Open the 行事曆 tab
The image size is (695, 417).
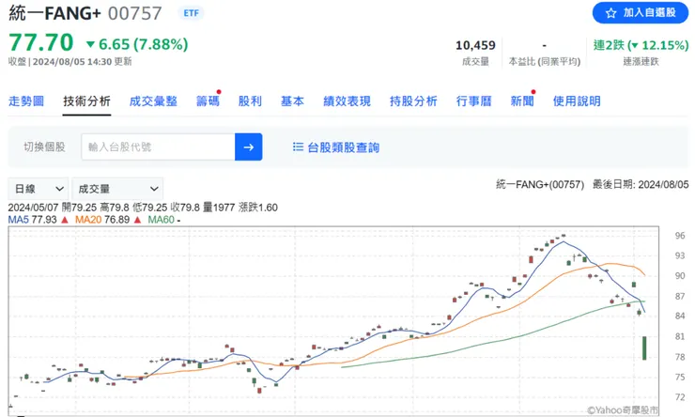tap(474, 101)
